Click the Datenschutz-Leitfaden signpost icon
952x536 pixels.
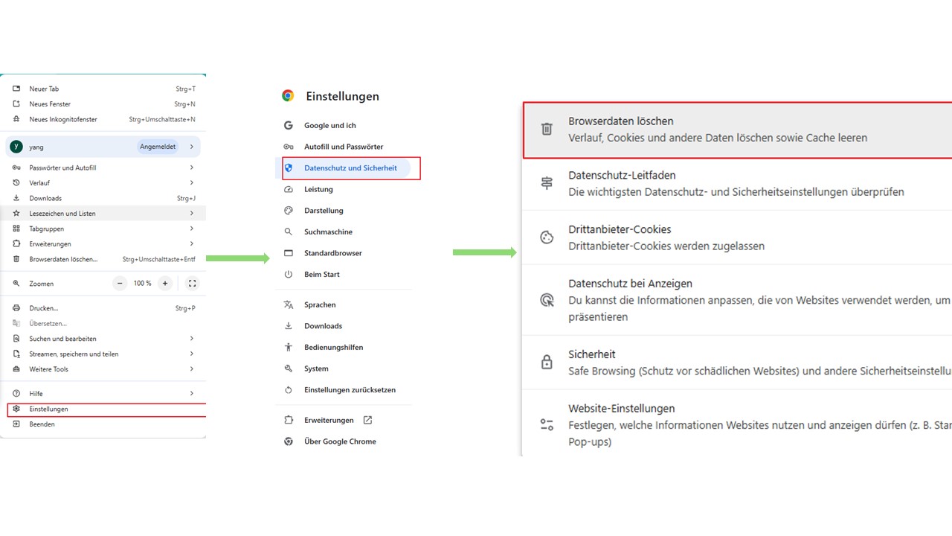tap(547, 183)
